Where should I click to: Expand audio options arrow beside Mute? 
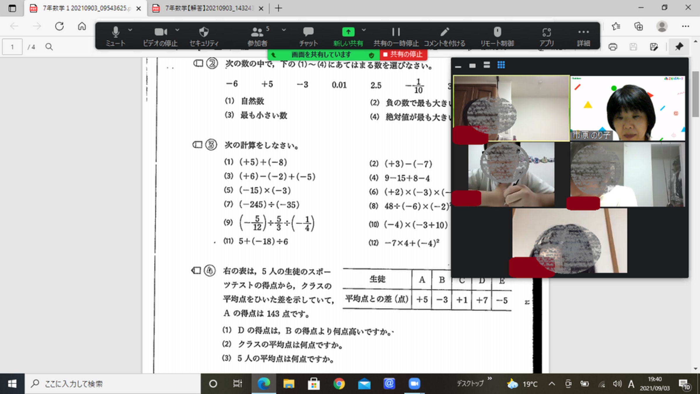[x=130, y=30]
